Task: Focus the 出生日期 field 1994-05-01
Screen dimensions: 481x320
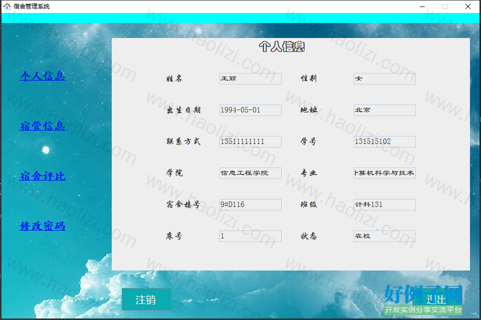Action: 251,110
